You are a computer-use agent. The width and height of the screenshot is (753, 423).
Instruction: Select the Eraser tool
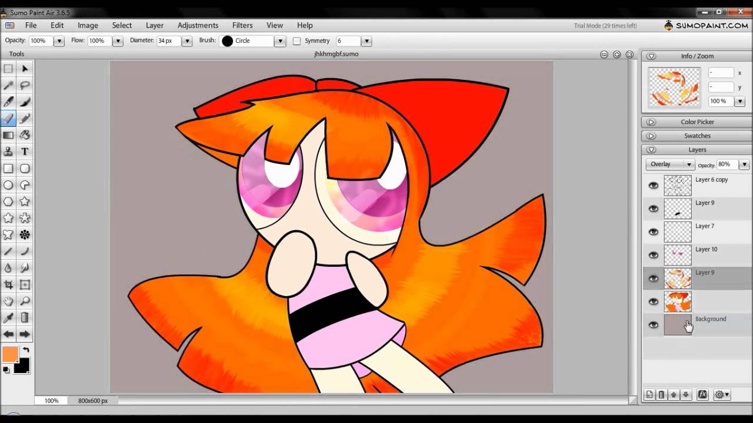point(8,118)
